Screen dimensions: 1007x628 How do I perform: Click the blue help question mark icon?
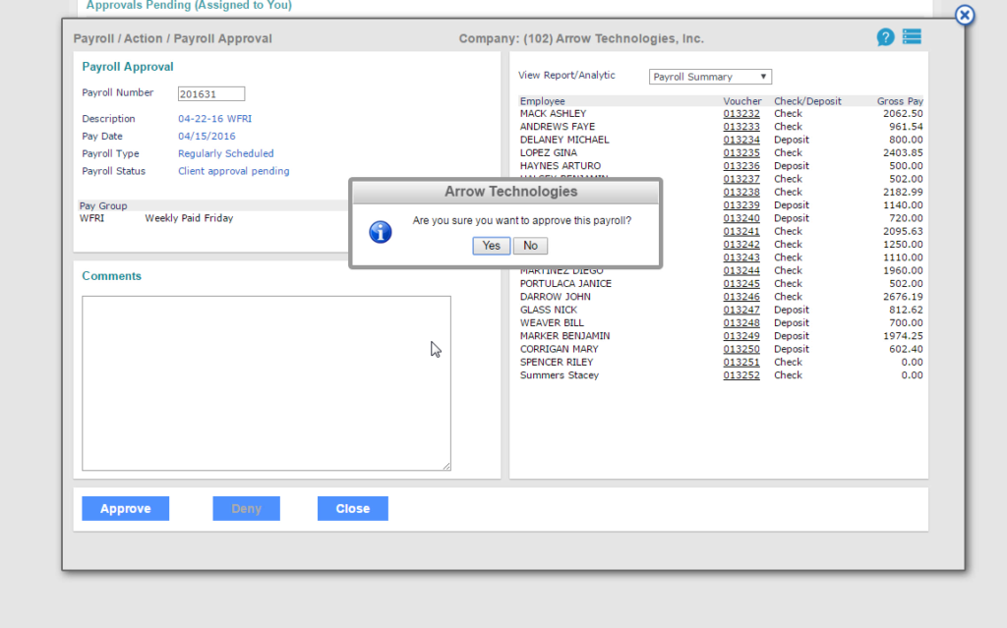coord(885,37)
